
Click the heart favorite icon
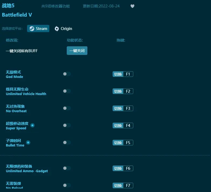tap(132, 6)
